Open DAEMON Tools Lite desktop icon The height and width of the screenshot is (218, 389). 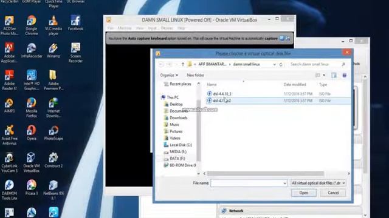(9, 190)
